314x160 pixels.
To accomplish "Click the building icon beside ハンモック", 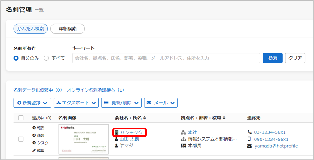I will [117, 132].
